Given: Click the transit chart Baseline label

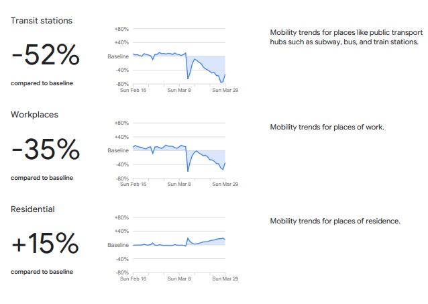Looking at the screenshot, I should click(x=118, y=56).
